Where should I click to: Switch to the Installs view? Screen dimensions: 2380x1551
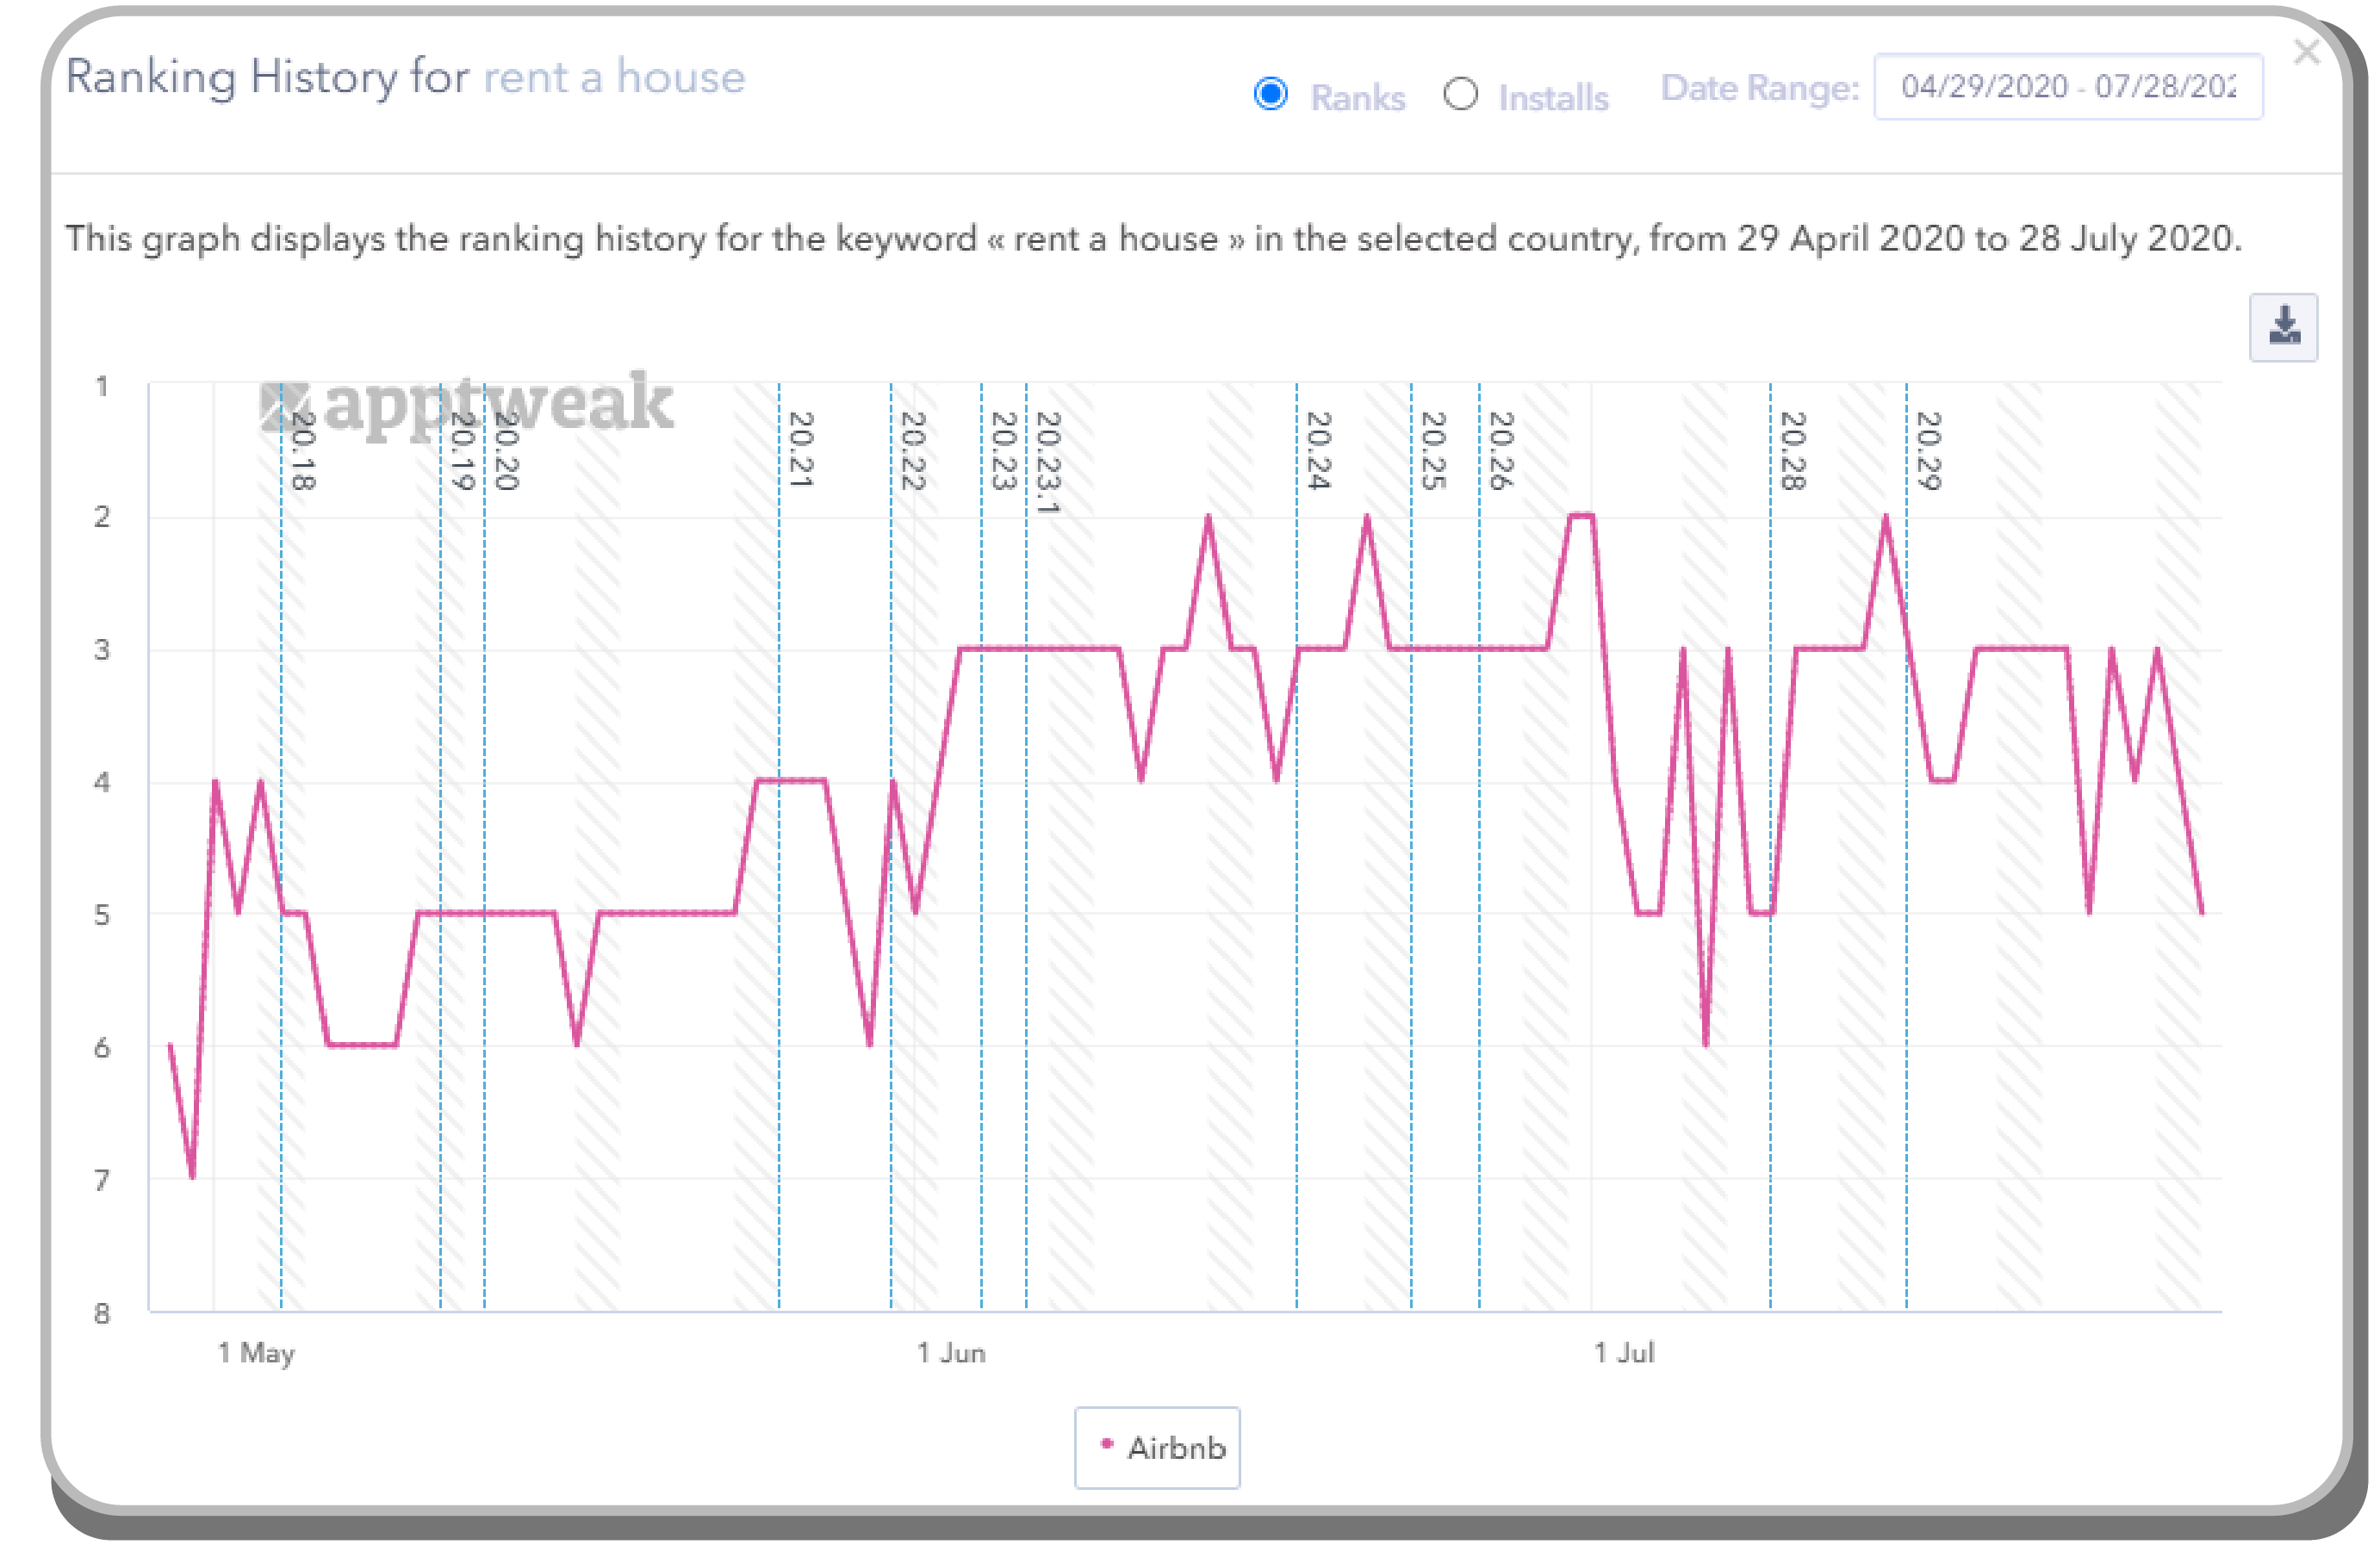pyautogui.click(x=1463, y=95)
